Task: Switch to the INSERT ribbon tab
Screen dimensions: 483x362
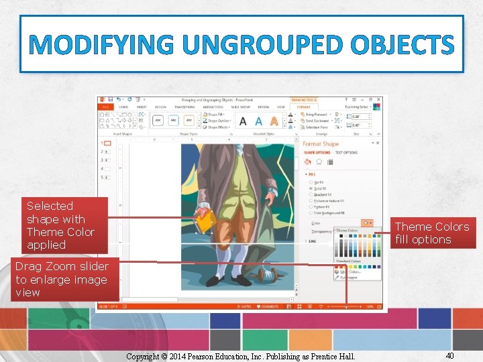Action: click(x=142, y=107)
